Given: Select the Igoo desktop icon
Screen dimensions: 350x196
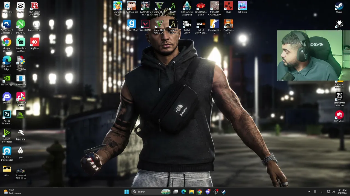Looking at the screenshot, I should tap(21, 153).
